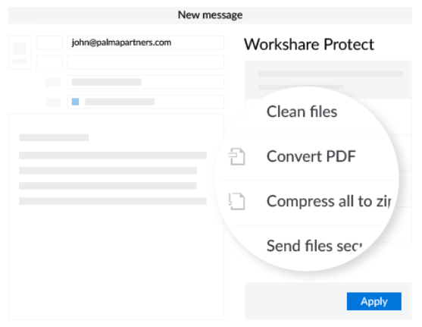Click the empty field below the recipient address
The image size is (422, 327).
145,62
